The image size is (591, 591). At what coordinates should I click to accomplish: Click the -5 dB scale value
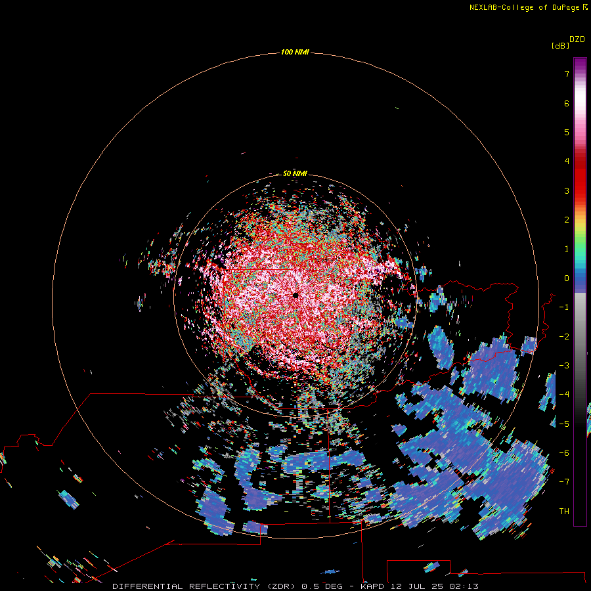click(x=564, y=424)
